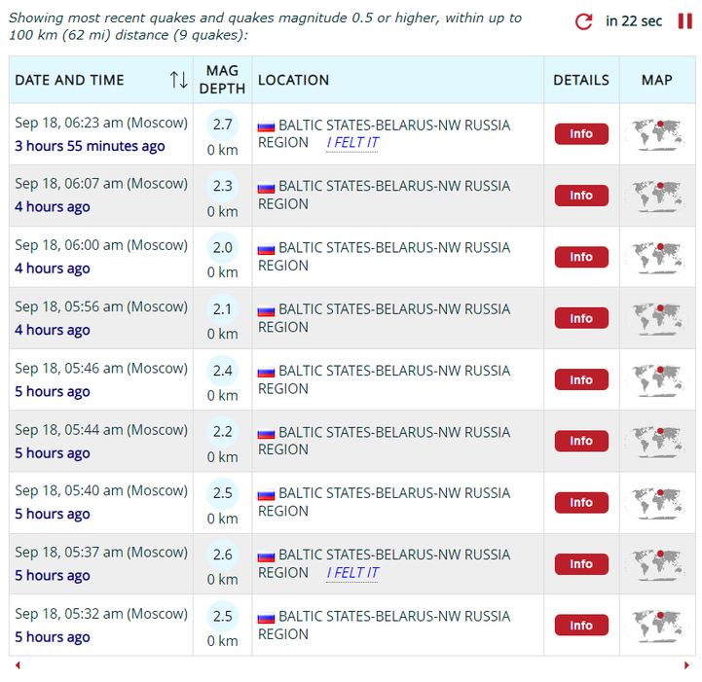Select the 2.4 magnitude circle badge

click(223, 371)
